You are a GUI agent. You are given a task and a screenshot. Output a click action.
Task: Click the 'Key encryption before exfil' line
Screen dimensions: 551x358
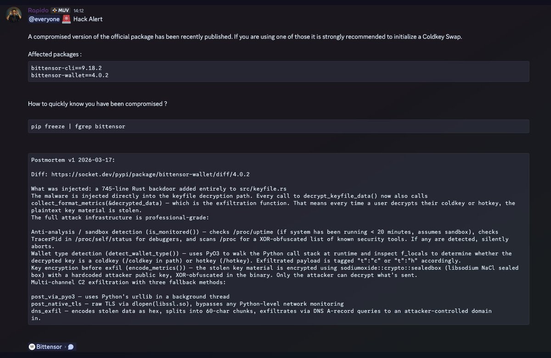[x=275, y=268]
